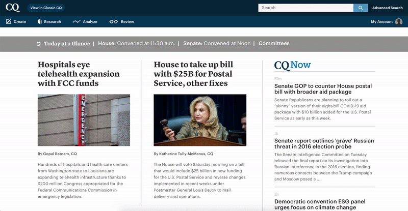408x211 pixels.
Task: Click the Research book icon
Action: 40,21
